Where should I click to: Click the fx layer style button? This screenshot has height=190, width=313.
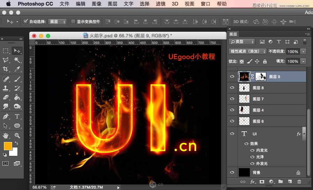[x=253, y=182]
